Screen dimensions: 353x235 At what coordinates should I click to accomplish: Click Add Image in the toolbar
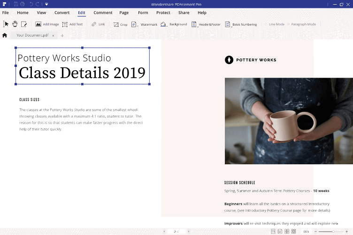point(47,24)
